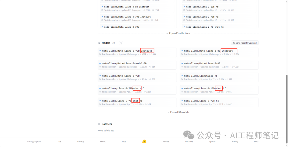Click '© Hugging Face' footer text
Image resolution: width=288 pixels, height=147 pixels.
coord(34,141)
